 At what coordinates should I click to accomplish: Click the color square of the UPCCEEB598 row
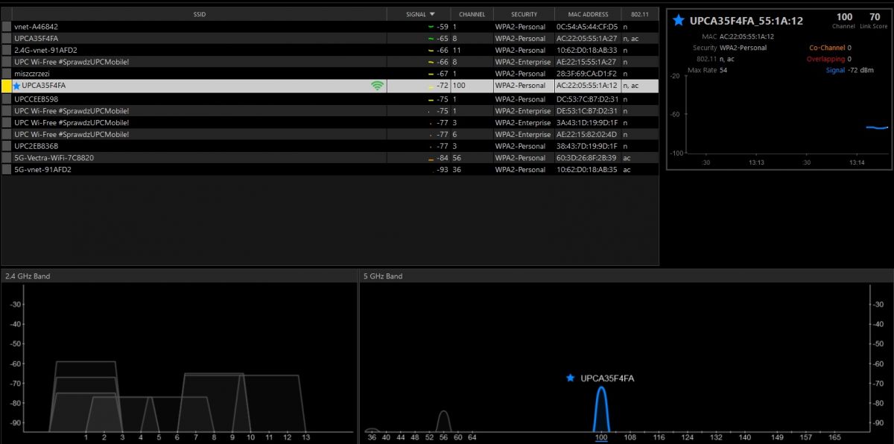tap(7, 98)
